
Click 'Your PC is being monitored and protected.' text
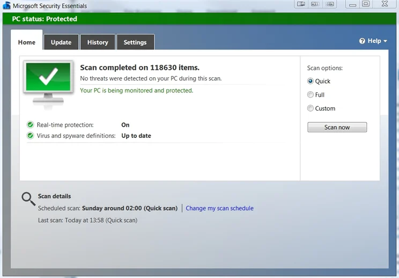pos(137,90)
